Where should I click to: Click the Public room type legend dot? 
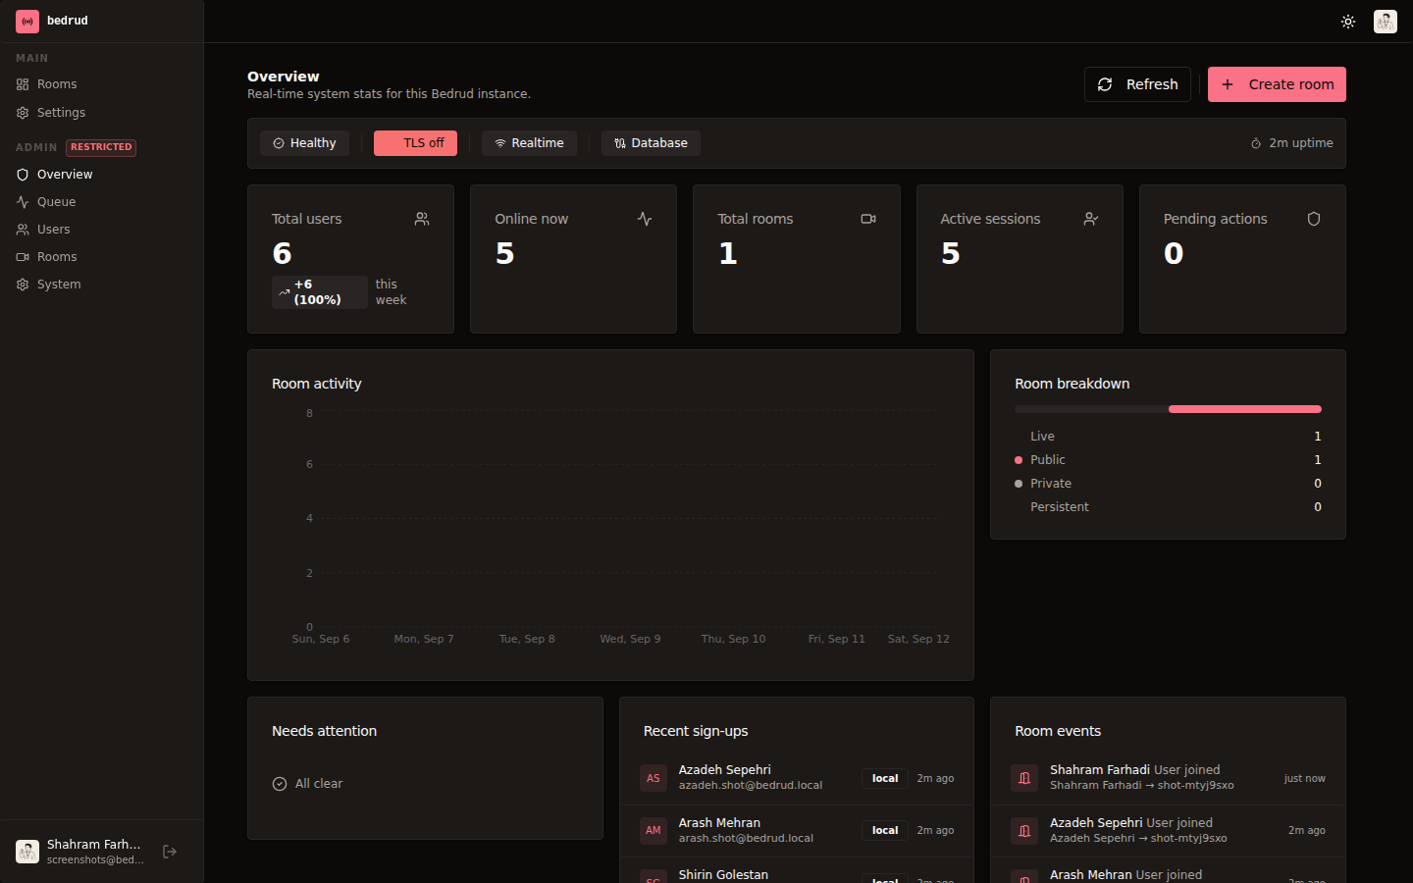[1019, 460]
